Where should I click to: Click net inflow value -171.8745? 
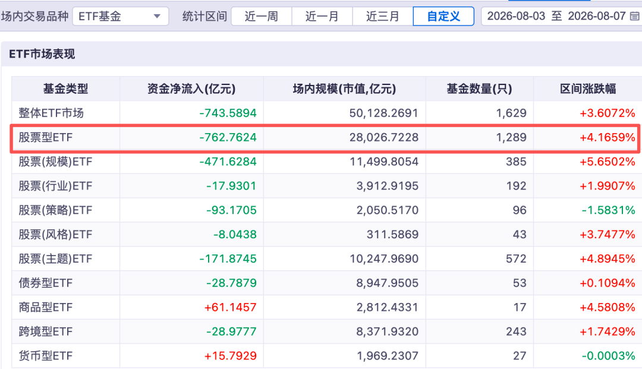pos(228,258)
